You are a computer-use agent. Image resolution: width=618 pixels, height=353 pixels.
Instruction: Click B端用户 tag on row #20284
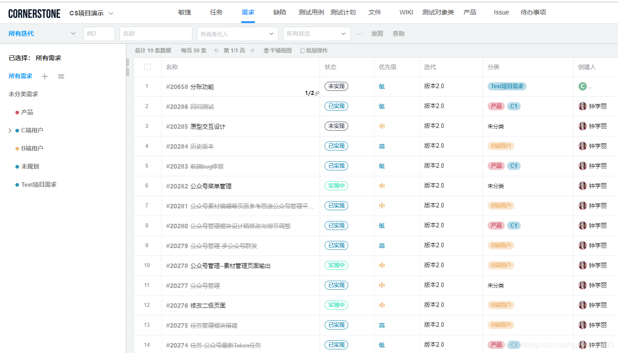(501, 146)
